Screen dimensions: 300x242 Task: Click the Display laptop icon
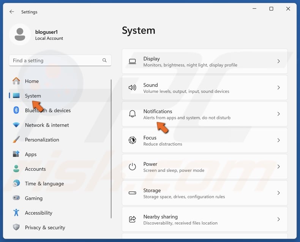[x=133, y=61]
